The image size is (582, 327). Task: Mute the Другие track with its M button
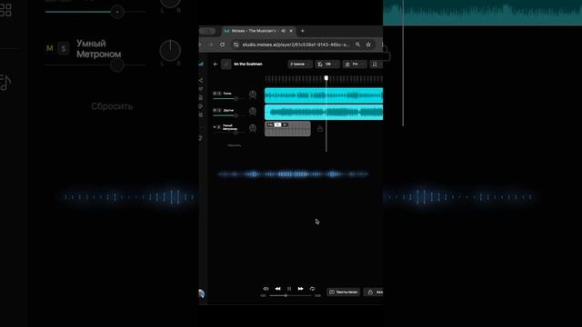click(x=215, y=110)
